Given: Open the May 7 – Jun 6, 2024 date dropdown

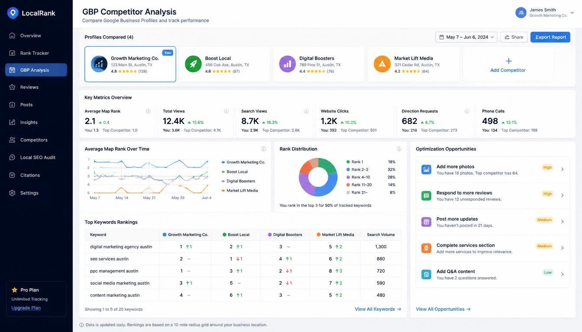Looking at the screenshot, I should 466,37.
